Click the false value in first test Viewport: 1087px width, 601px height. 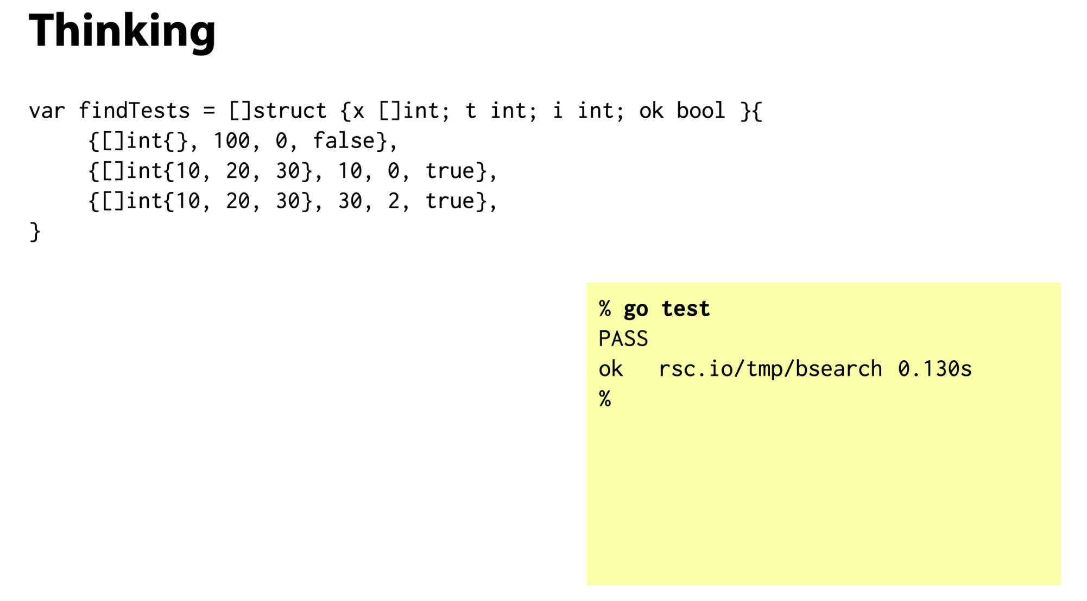[x=344, y=140]
